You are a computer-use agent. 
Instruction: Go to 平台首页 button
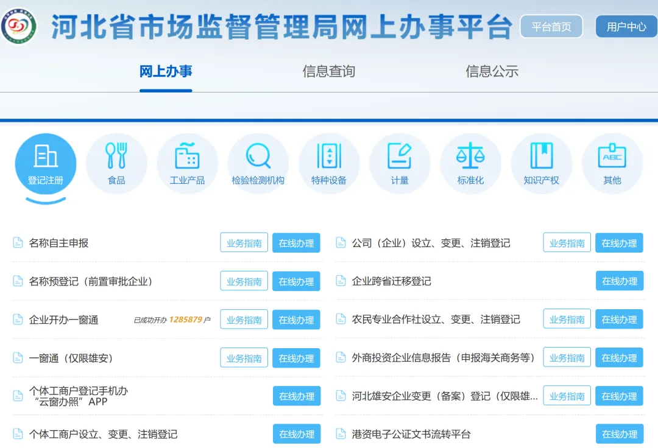[x=551, y=27]
